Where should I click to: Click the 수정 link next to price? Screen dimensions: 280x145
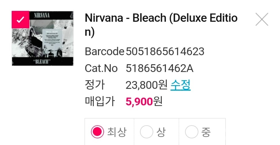click(180, 85)
